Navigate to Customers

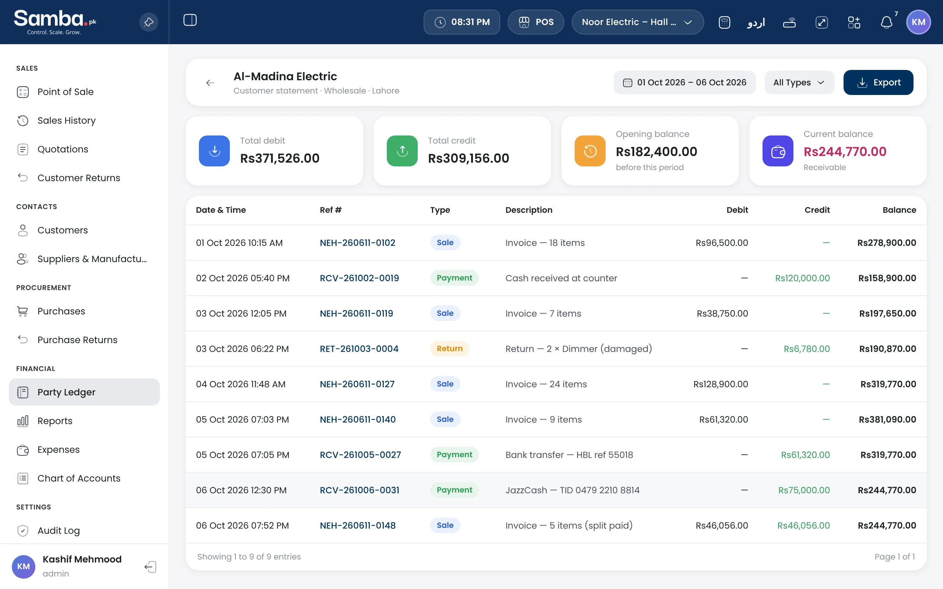(x=84, y=230)
